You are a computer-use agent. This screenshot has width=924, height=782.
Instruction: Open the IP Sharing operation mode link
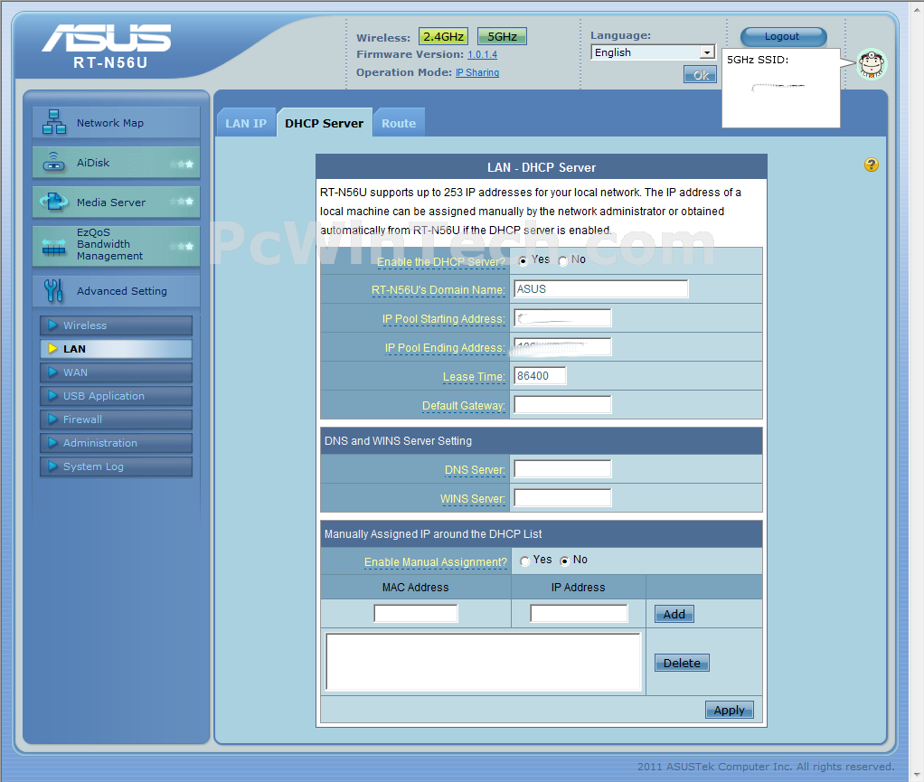click(477, 72)
